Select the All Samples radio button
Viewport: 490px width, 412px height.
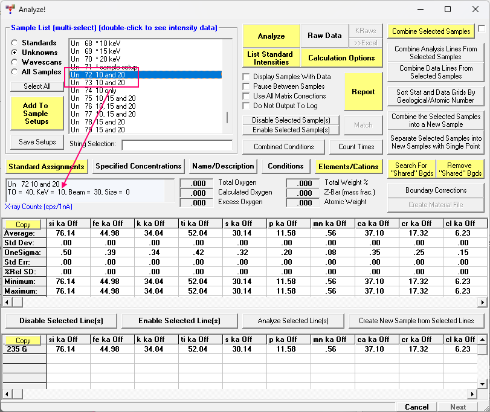[15, 72]
